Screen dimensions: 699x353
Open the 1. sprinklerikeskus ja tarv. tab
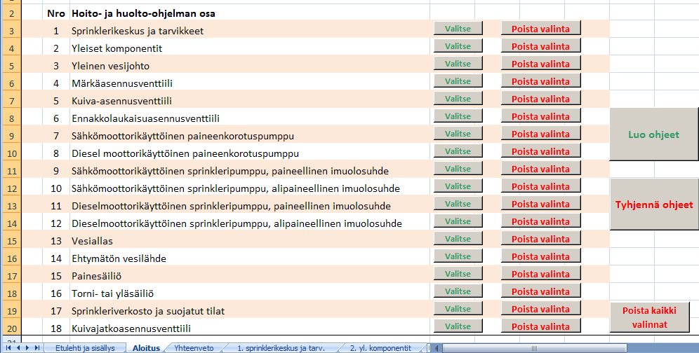tap(281, 348)
